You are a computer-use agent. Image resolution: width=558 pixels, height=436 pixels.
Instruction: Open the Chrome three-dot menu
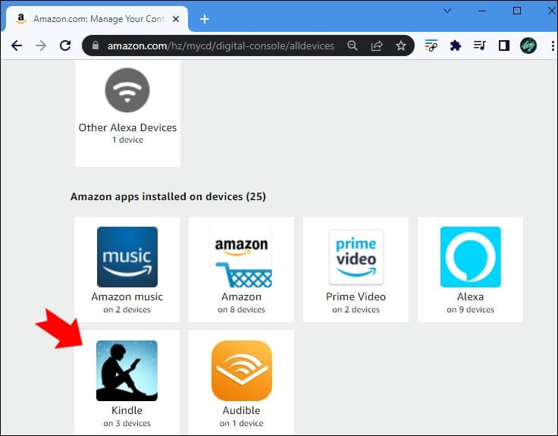coord(552,45)
